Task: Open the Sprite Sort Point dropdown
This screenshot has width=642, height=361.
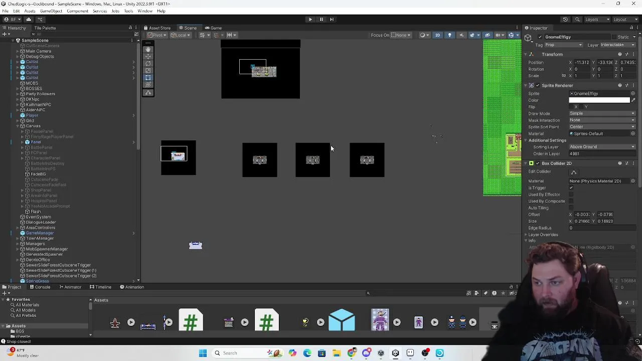Action: (602, 127)
